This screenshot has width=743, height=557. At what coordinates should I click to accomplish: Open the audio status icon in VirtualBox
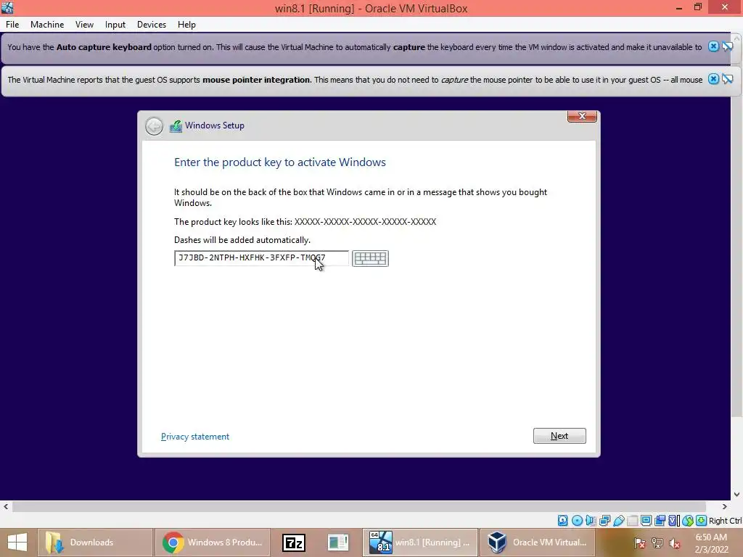591,521
